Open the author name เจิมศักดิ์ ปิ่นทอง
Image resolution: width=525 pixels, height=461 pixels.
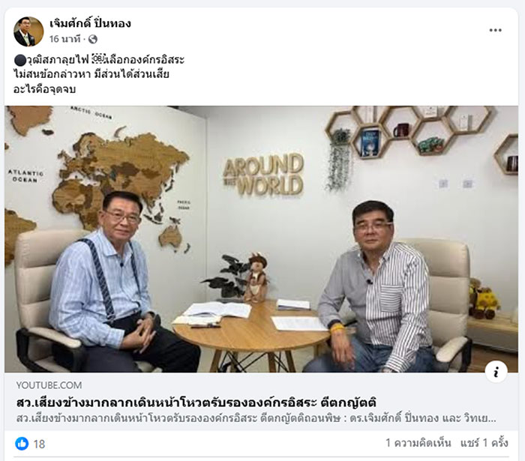coord(90,23)
